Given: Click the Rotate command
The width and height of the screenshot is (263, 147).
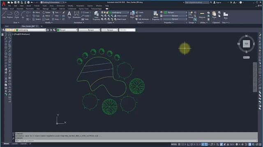Looking at the screenshot, I should click(x=46, y=12).
